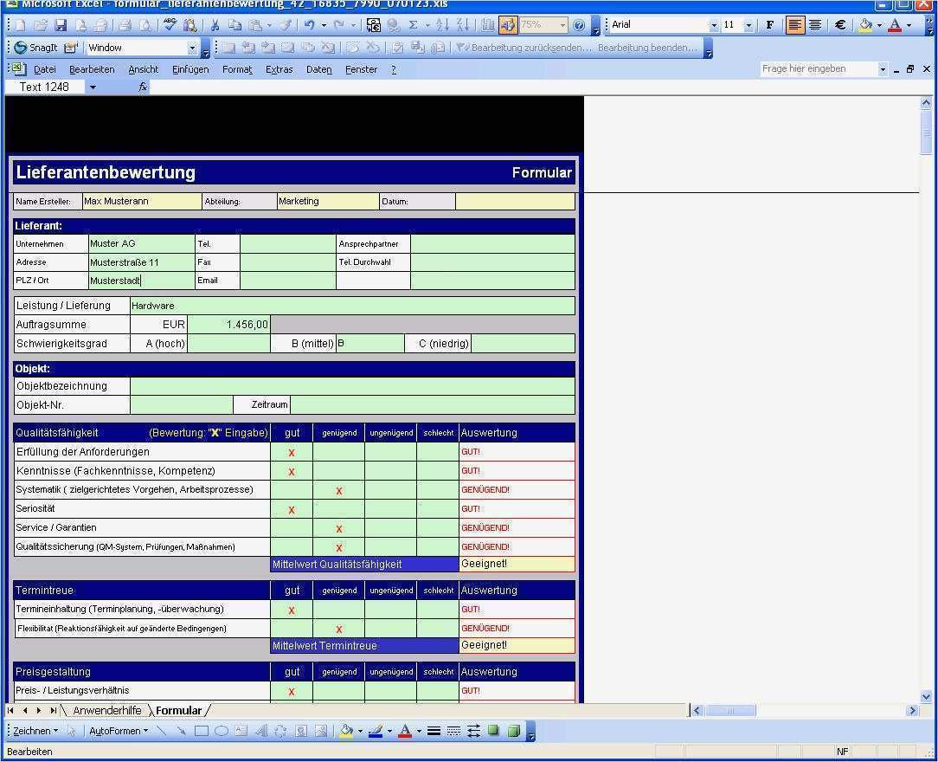Open the font size dropdown showing 11
938x762 pixels.
(749, 24)
